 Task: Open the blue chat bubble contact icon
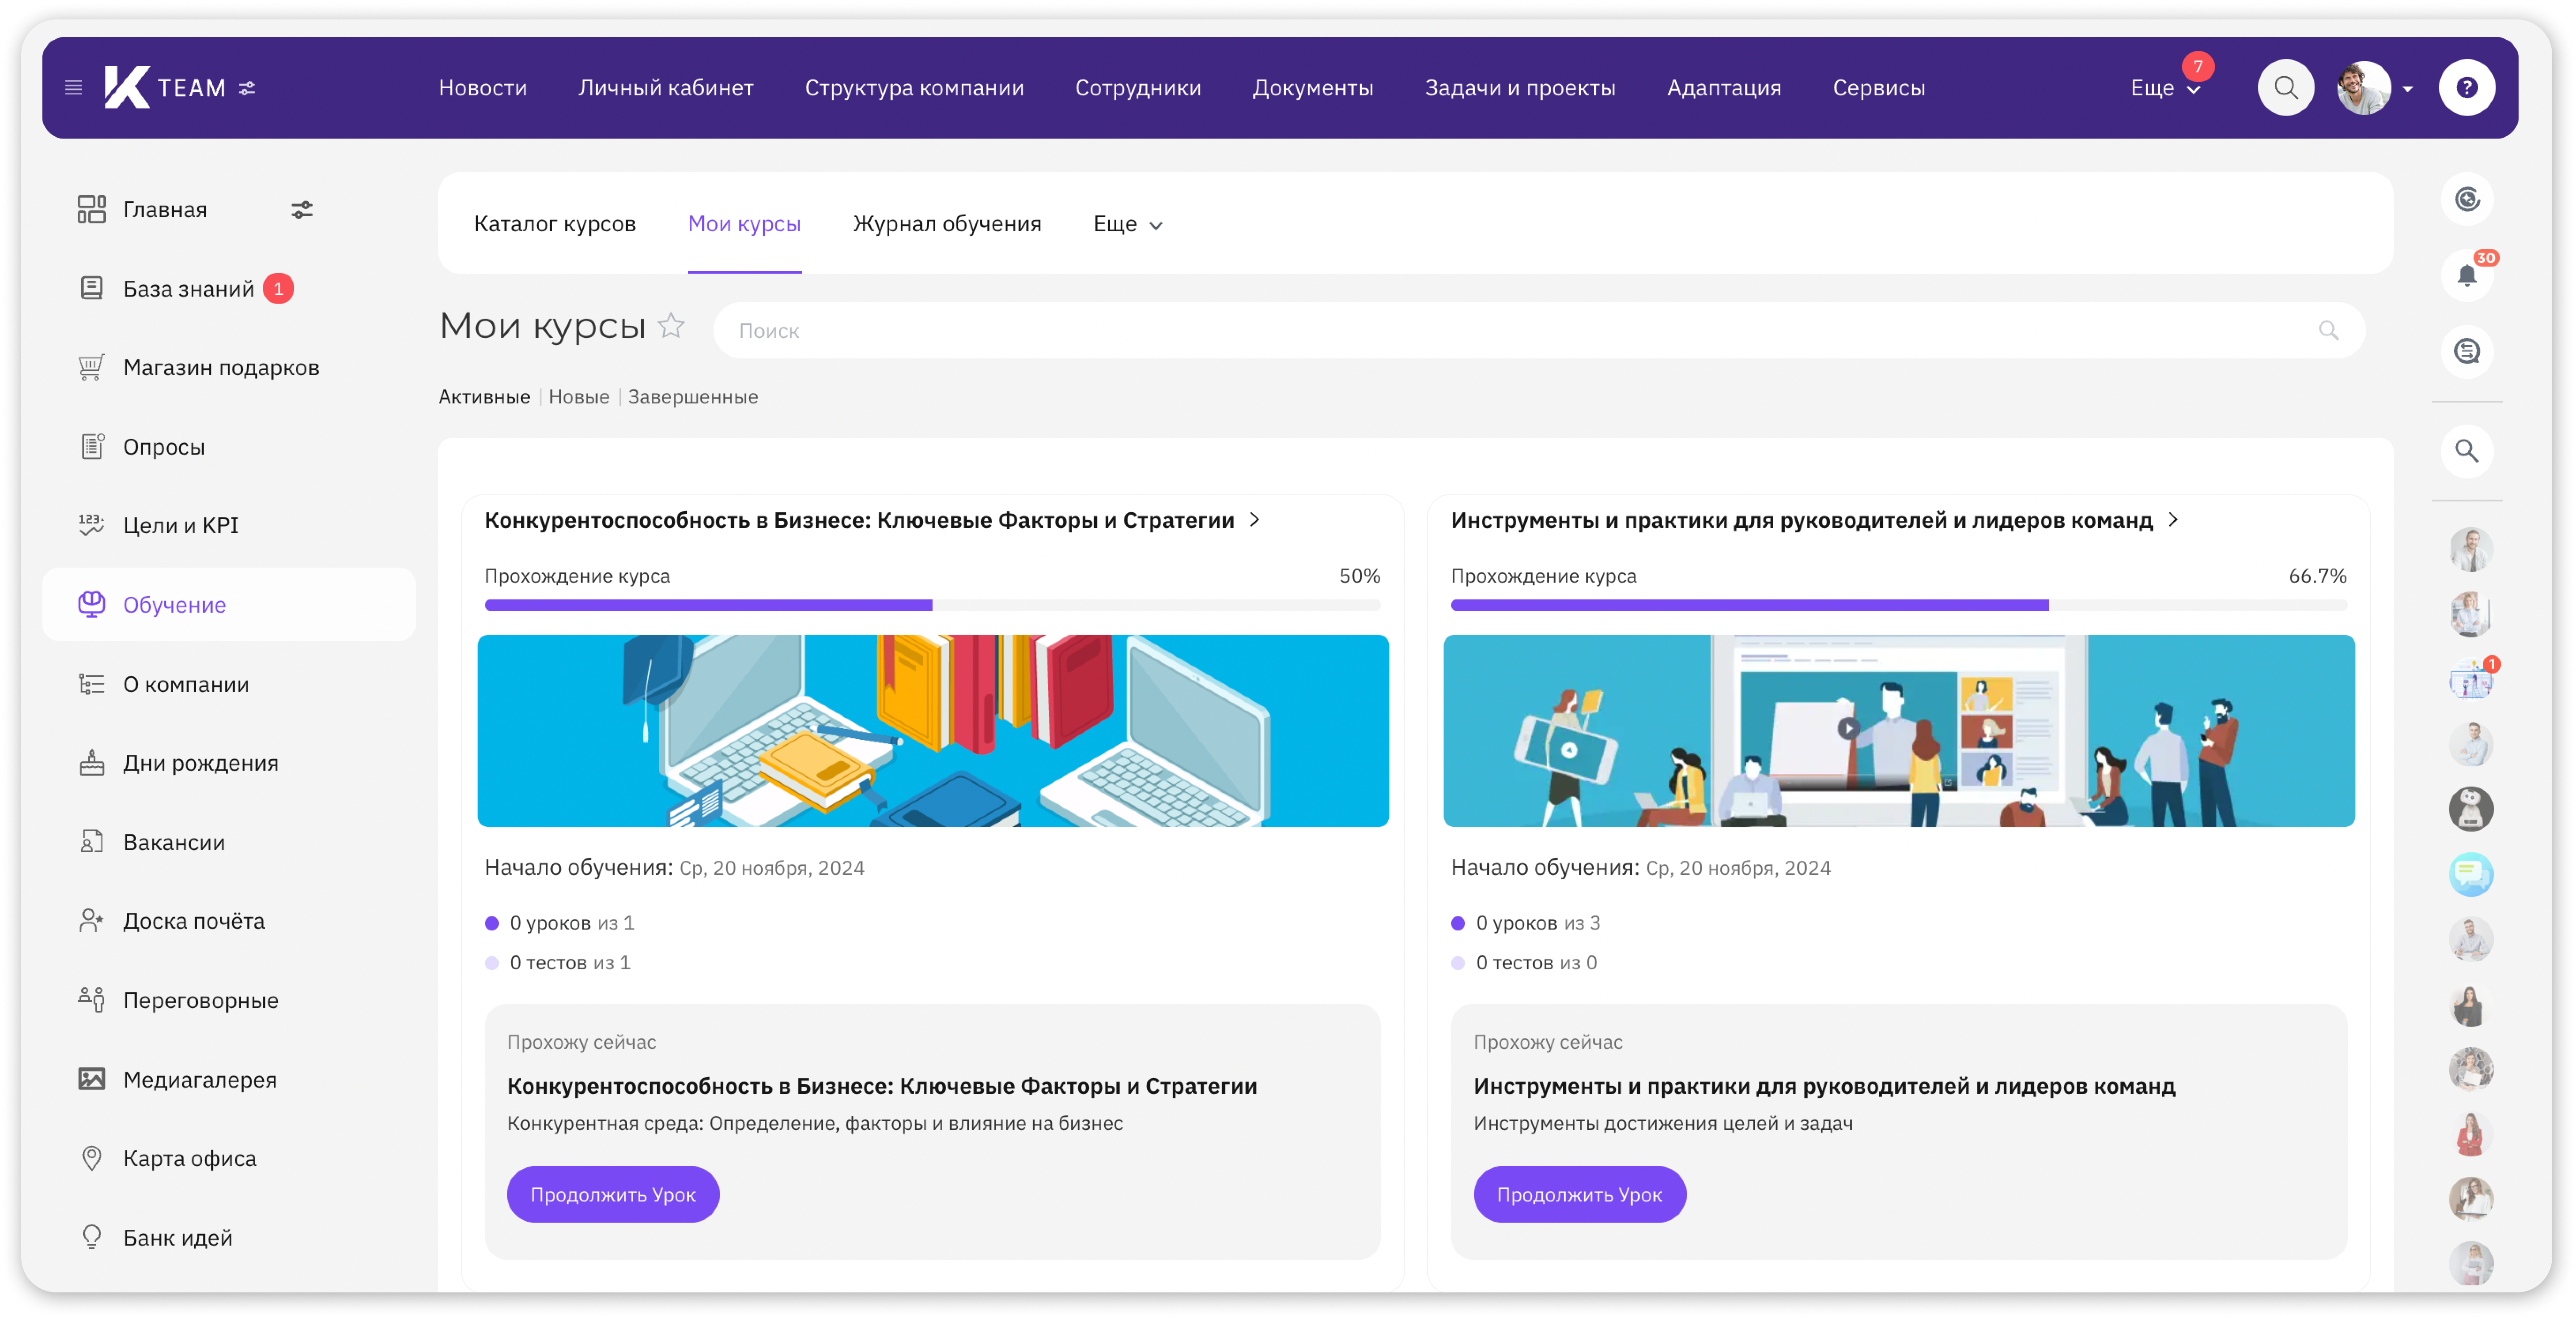(x=2470, y=874)
